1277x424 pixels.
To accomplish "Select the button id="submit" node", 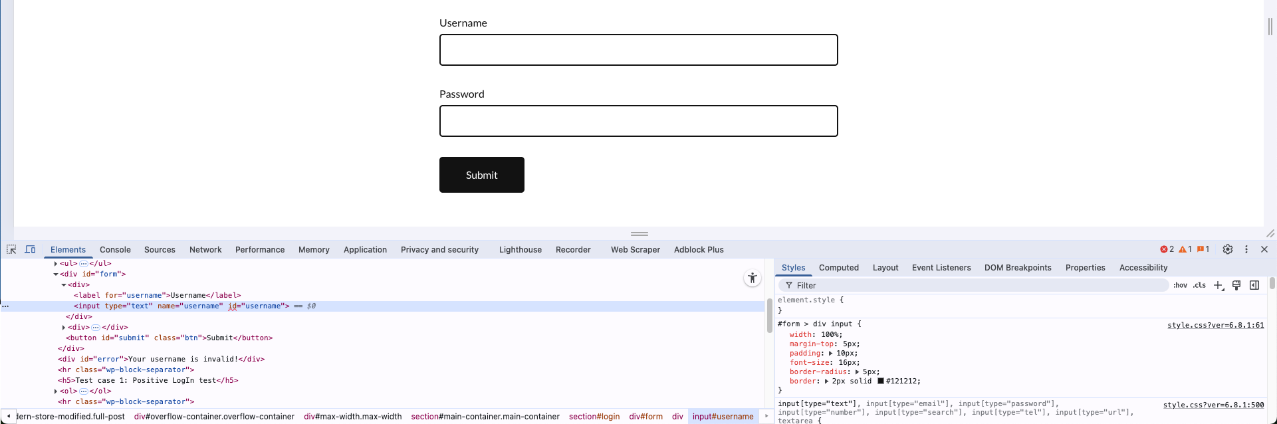I will tap(169, 338).
